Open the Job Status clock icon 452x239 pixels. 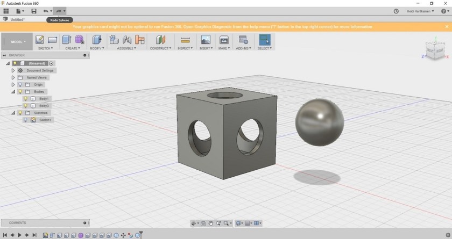(x=396, y=11)
